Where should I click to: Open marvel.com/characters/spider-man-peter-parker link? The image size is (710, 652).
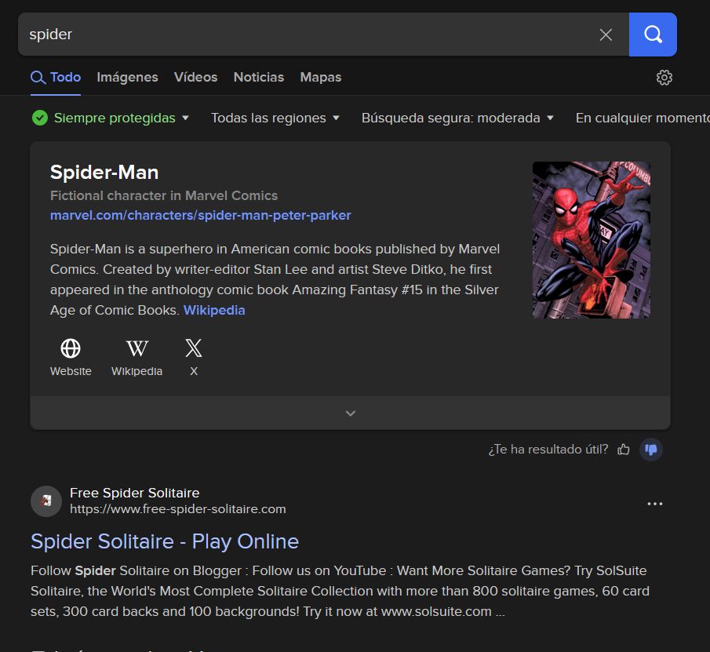click(x=201, y=215)
